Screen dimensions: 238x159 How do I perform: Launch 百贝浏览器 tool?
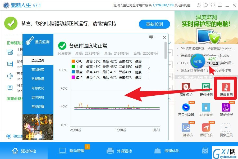click(x=186, y=110)
